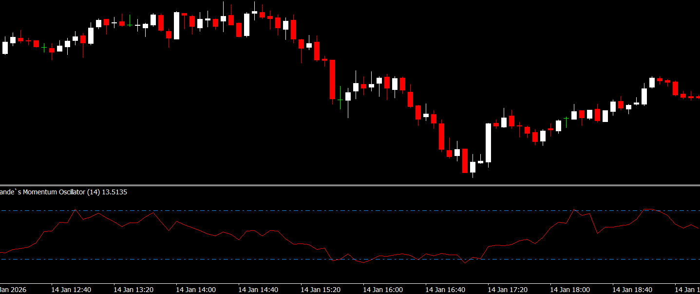Viewport: 700px width, 294px height.
Task: Click the 14 Jan 18:00 time axis label
Action: click(570, 290)
